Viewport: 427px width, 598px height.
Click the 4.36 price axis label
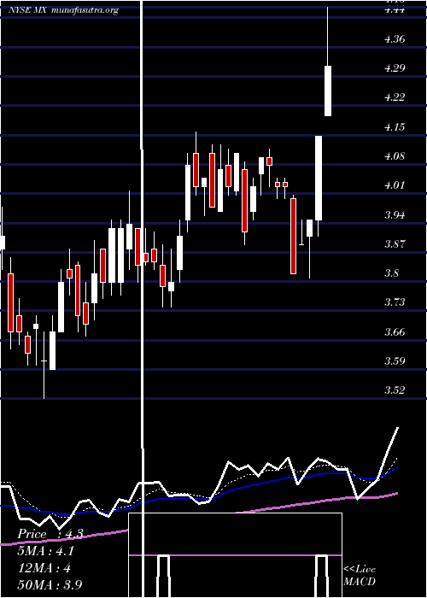395,39
